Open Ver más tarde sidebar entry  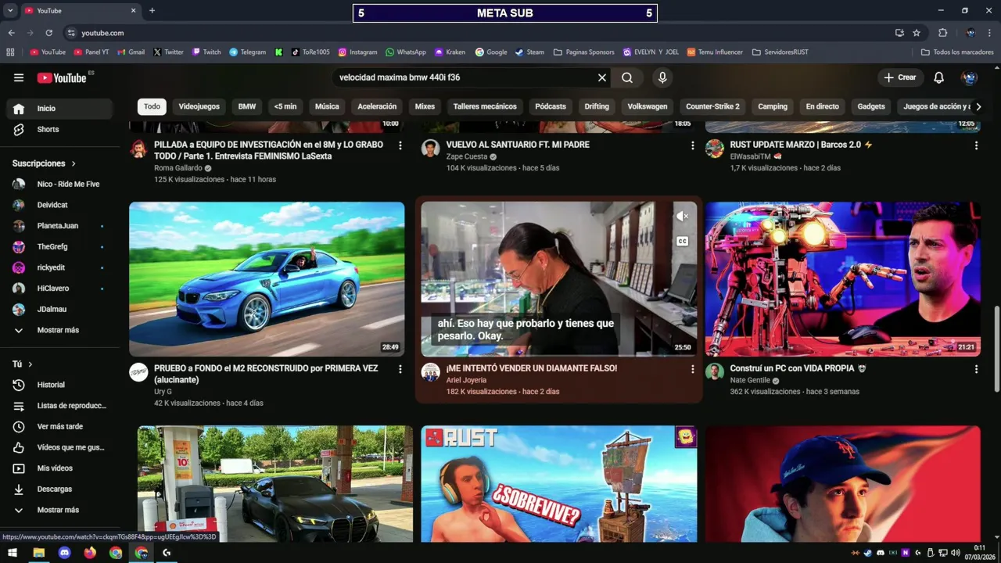coord(59,426)
